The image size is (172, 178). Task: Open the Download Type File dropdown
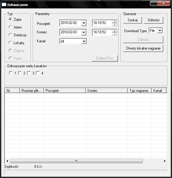tap(160, 31)
